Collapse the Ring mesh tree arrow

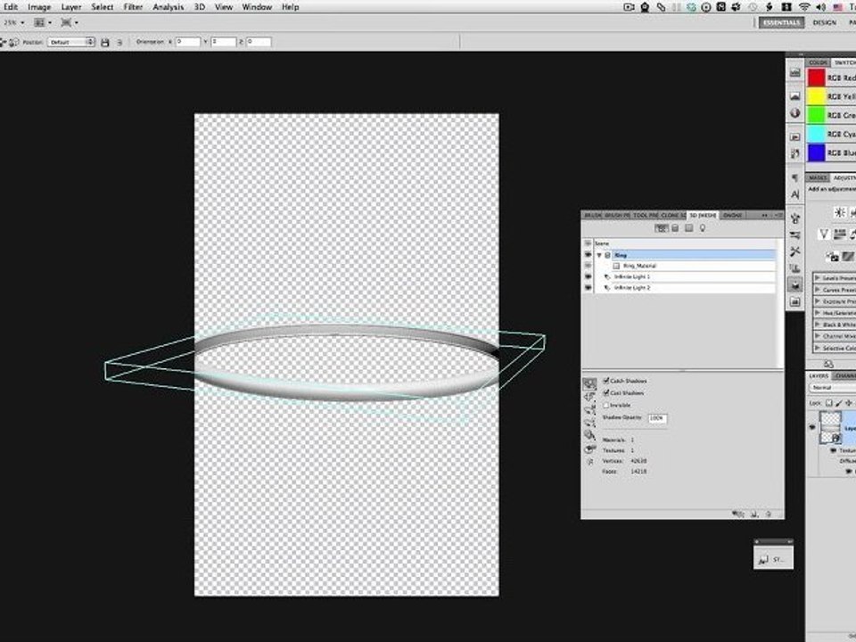click(599, 255)
